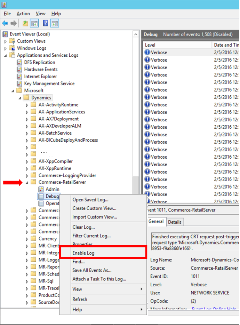Click the MR-Sql folder icon

[33, 281]
